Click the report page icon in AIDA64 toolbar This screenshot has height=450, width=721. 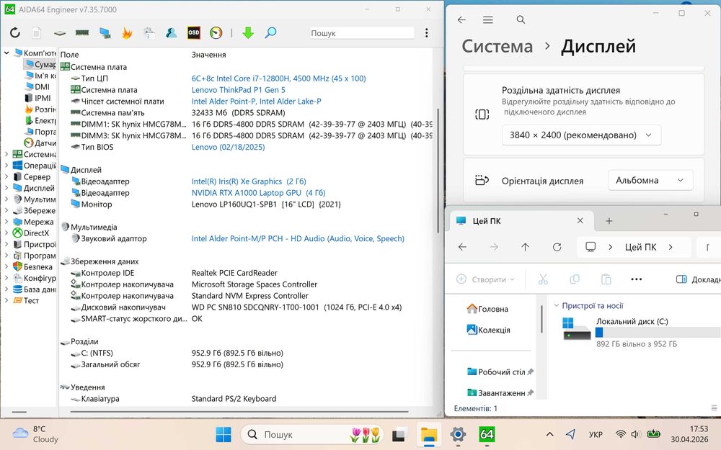[37, 32]
